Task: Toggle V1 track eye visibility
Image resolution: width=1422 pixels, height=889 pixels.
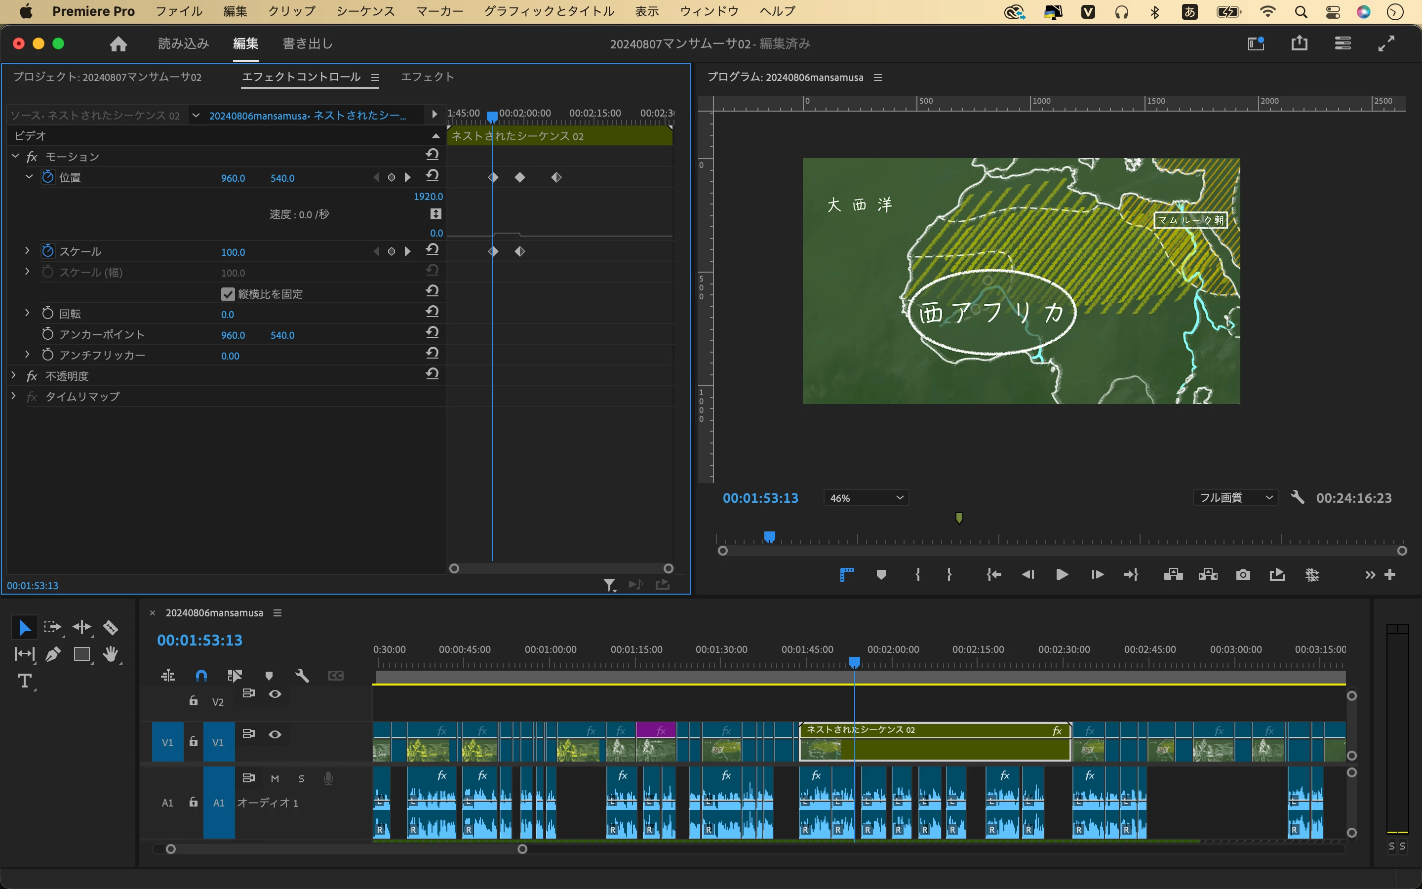Action: pyautogui.click(x=275, y=734)
